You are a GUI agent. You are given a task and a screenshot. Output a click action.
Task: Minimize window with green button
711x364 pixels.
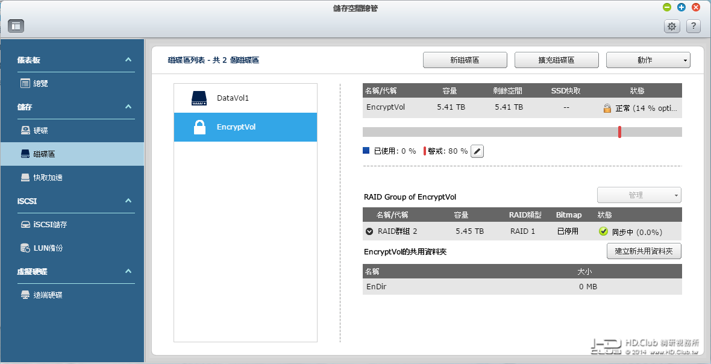click(666, 7)
